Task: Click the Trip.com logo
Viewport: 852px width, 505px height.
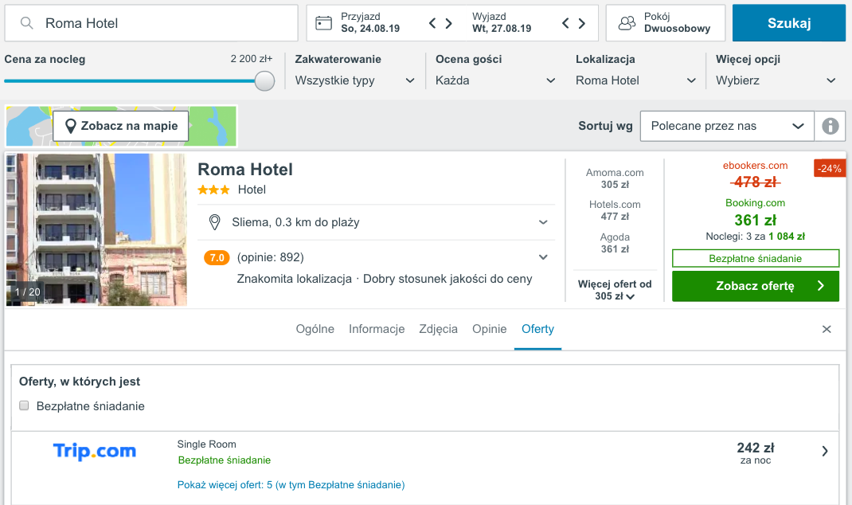Action: [x=94, y=451]
